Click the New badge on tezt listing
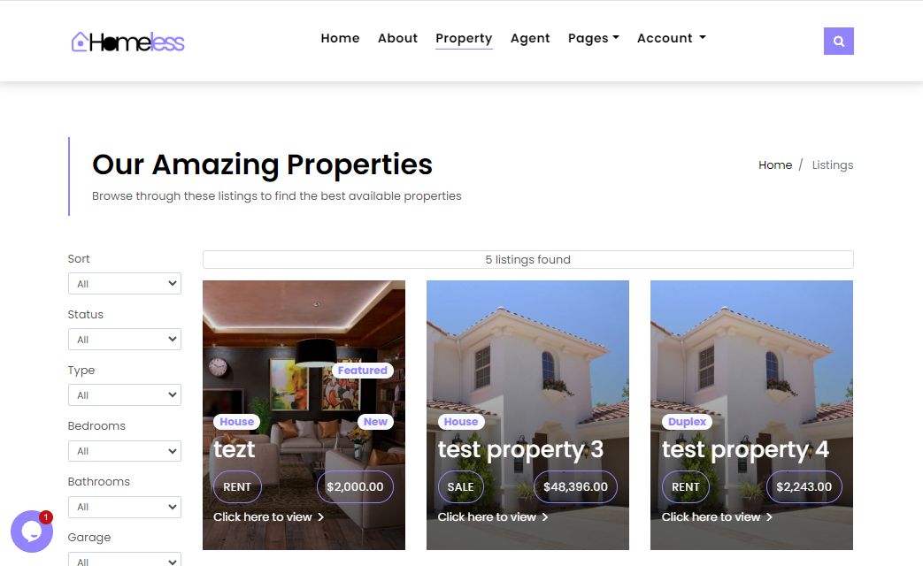This screenshot has height=566, width=923. [x=375, y=421]
